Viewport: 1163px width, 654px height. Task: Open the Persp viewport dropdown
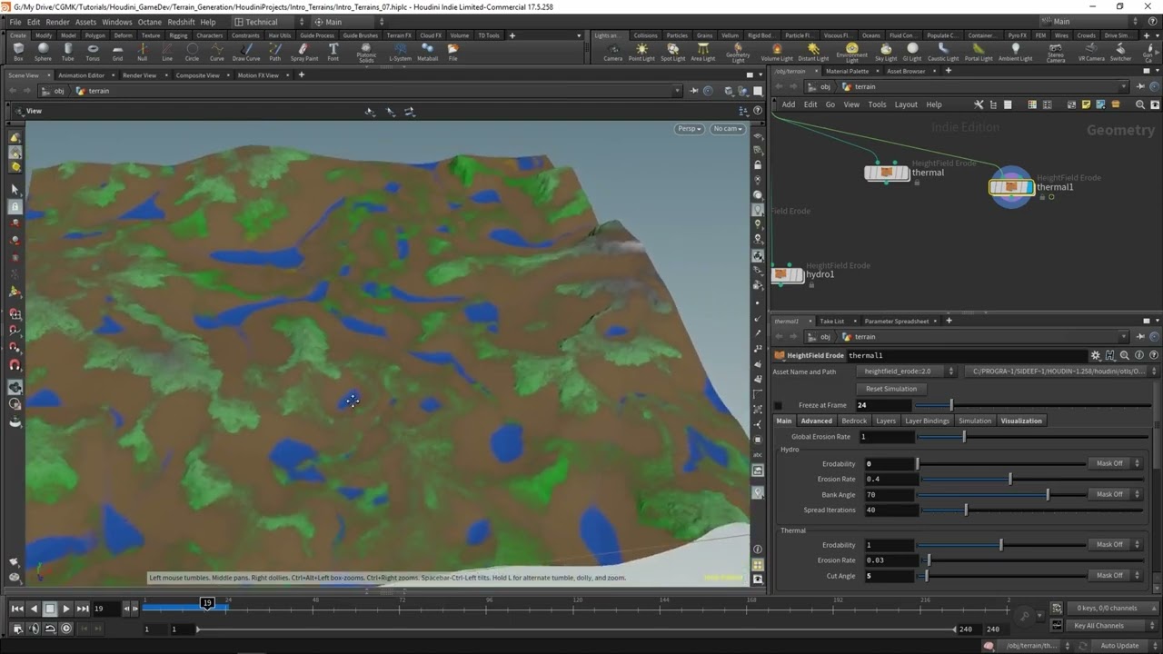[x=690, y=129]
